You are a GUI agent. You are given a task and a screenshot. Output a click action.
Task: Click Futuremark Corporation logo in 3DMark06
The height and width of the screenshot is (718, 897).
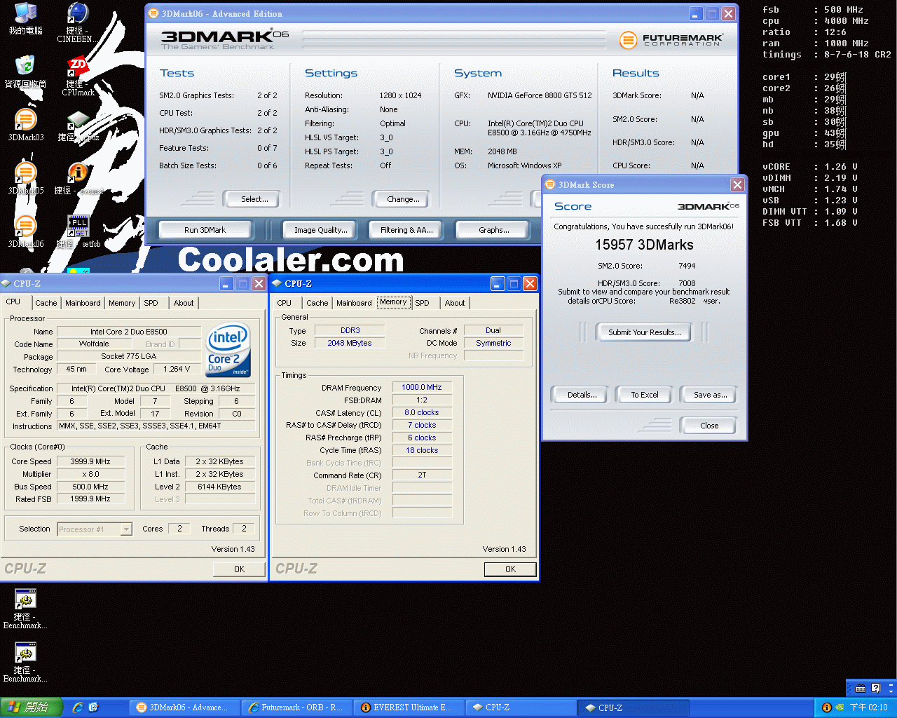(x=671, y=40)
